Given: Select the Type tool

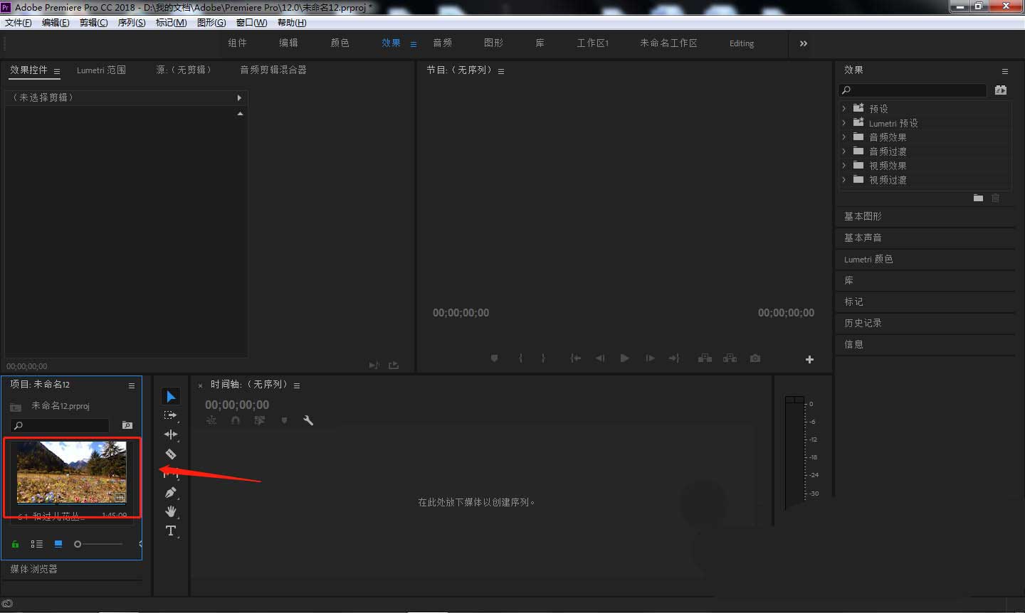Looking at the screenshot, I should click(x=171, y=531).
